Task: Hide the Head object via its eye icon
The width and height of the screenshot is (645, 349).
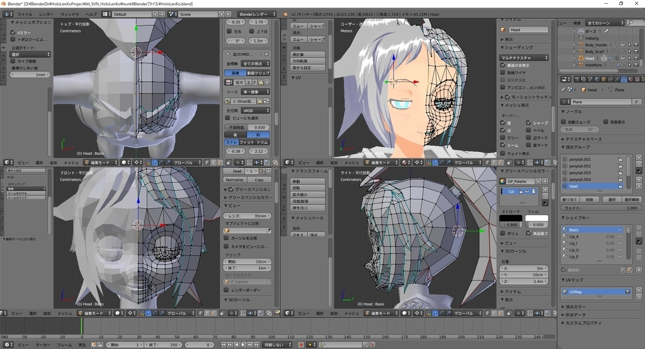Action: point(623,58)
